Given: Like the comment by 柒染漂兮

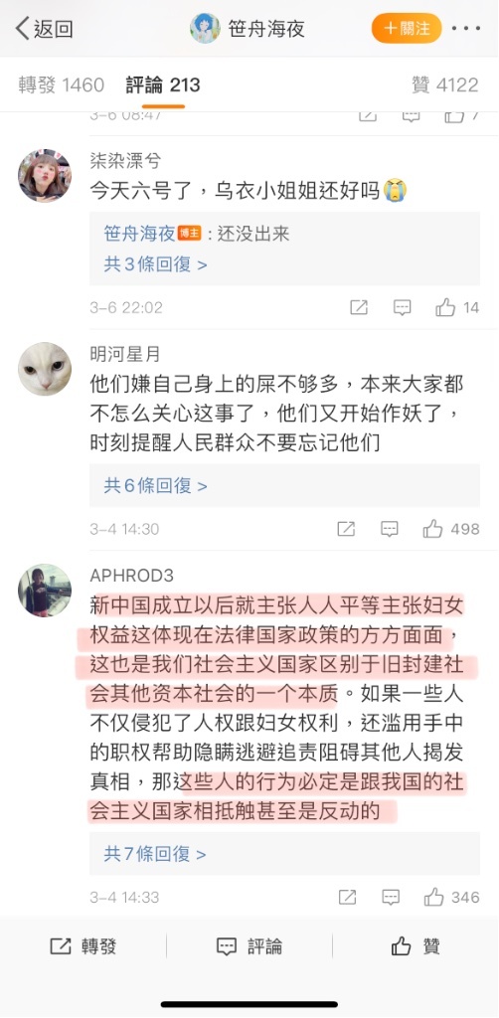Looking at the screenshot, I should [445, 307].
